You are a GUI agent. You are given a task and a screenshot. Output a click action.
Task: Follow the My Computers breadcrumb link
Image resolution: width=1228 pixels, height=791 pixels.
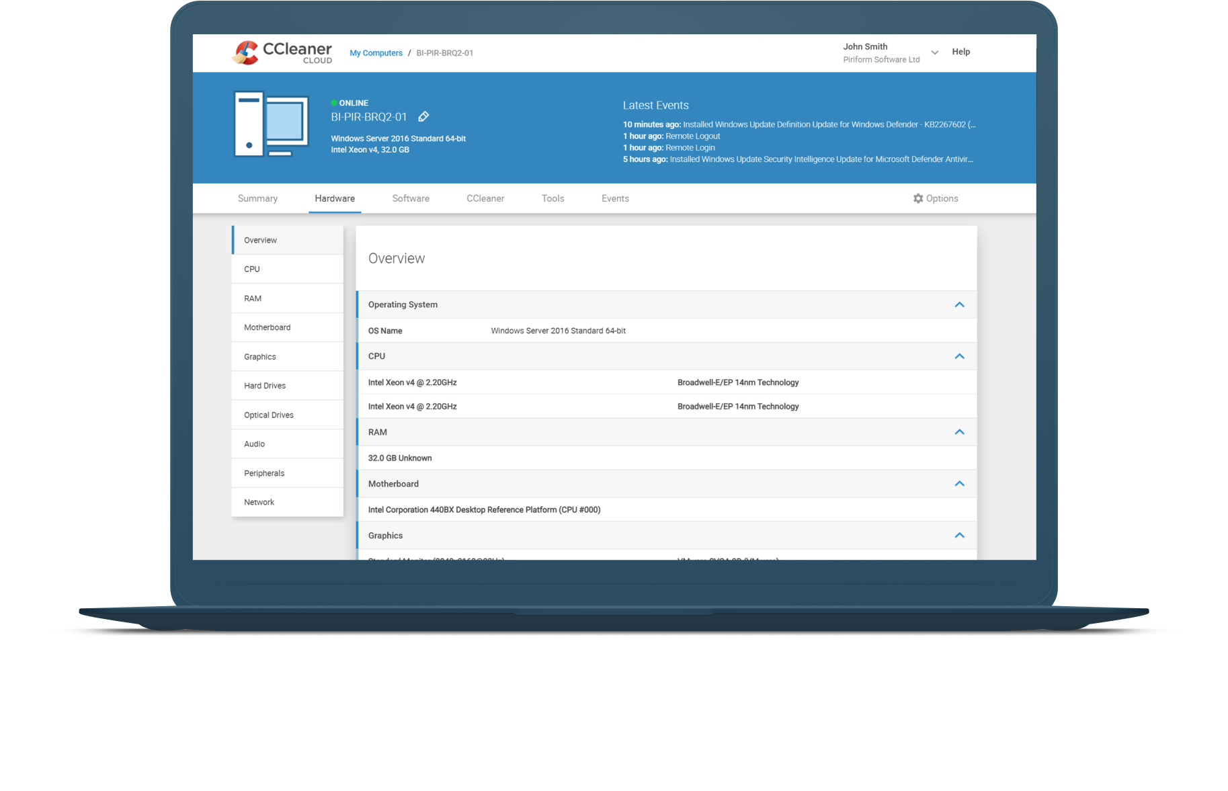[376, 53]
